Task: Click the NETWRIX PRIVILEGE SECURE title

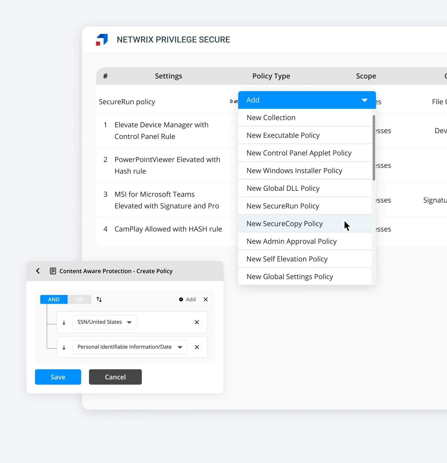Action: coord(173,40)
